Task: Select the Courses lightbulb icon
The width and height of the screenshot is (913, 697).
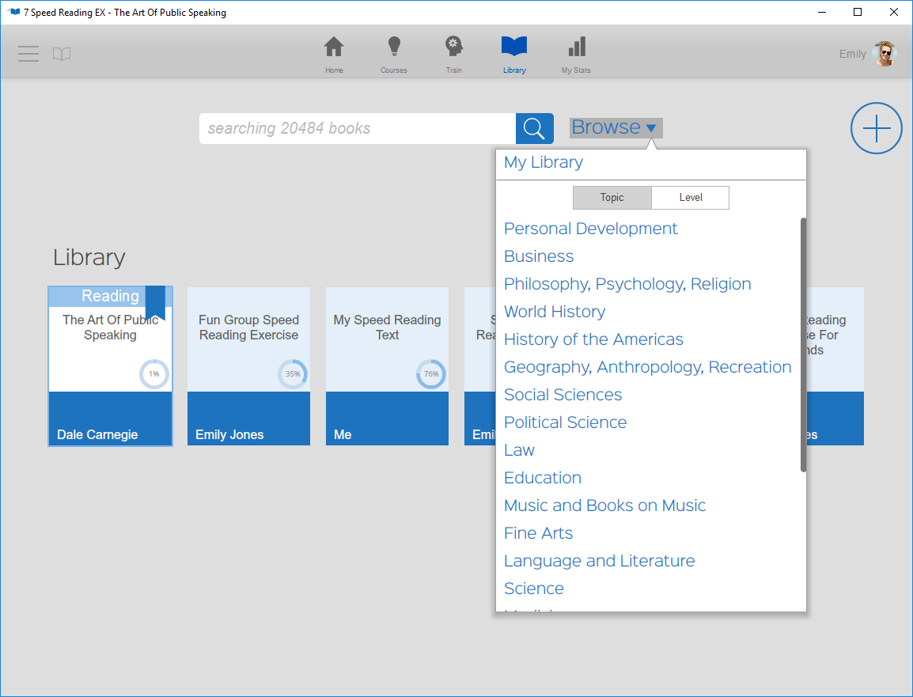Action: tap(393, 47)
